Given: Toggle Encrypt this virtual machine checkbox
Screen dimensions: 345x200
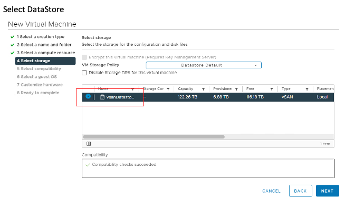Looking at the screenshot, I should click(84, 57).
